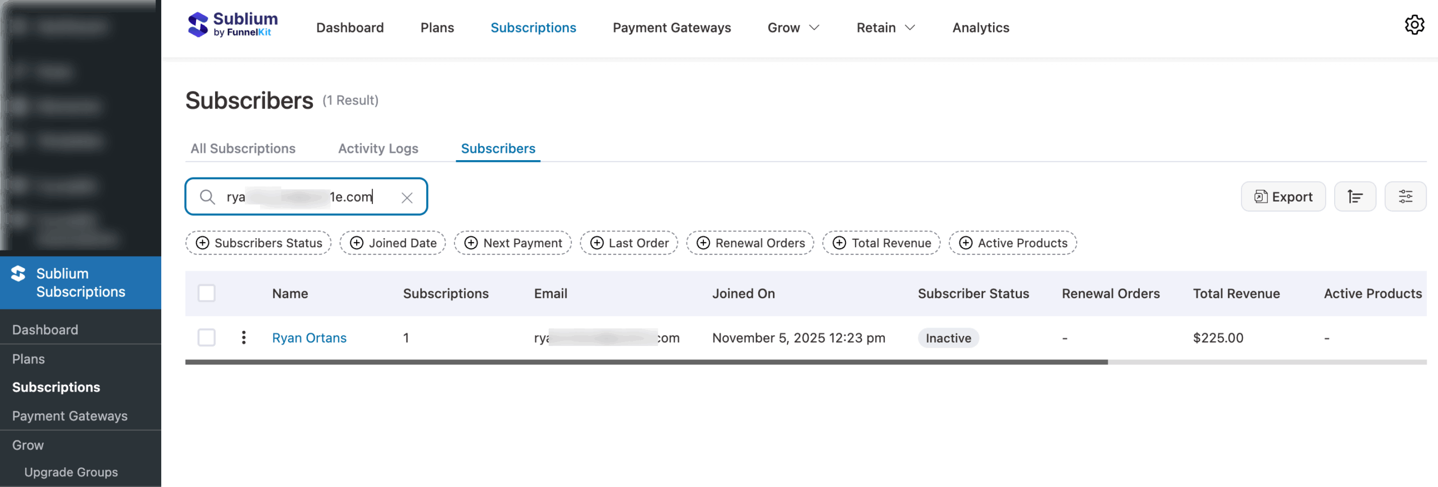Screen dimensions: 1438x487
Task: Switch to the Activity Logs tab
Action: click(x=378, y=149)
